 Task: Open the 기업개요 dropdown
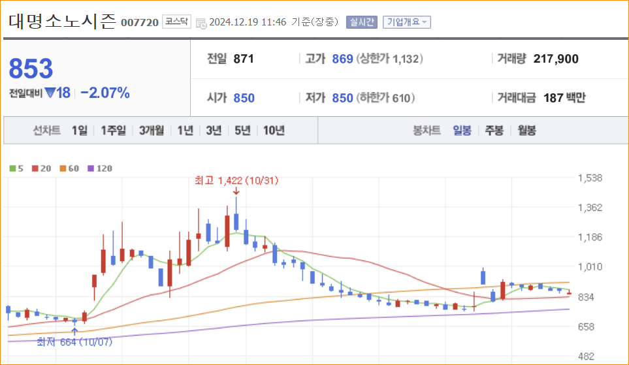pos(407,22)
